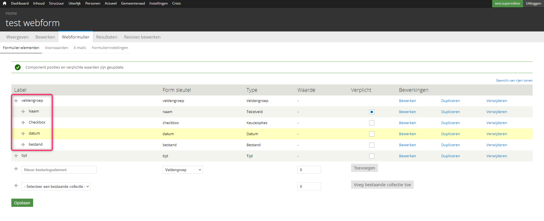The width and height of the screenshot is (544, 221).
Task: Focus the Nieuw besturingselement text field
Action: (59, 170)
